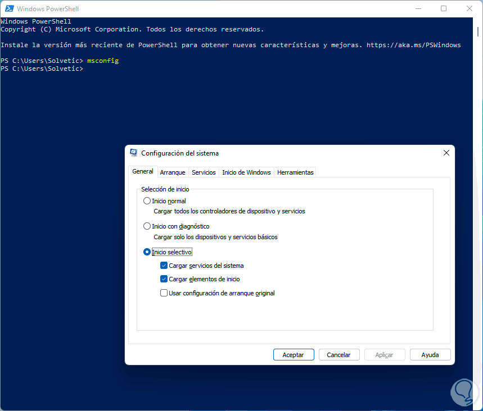Screen dimensions: 483x411
Task: Maximize the Windows PowerShell window
Action: (444, 8)
